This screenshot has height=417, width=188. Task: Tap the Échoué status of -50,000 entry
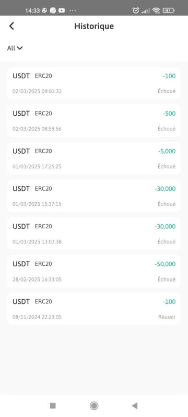(167, 279)
